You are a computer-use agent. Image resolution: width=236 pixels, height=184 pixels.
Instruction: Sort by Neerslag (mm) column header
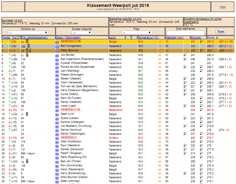tap(175, 37)
